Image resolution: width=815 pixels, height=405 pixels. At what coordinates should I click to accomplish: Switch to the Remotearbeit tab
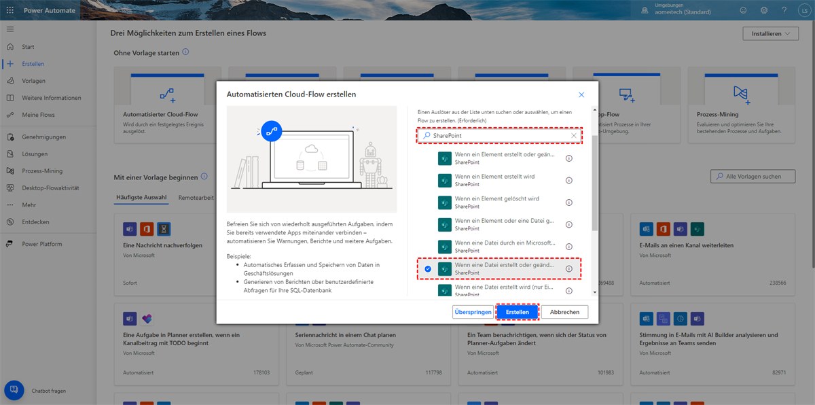pyautogui.click(x=196, y=197)
